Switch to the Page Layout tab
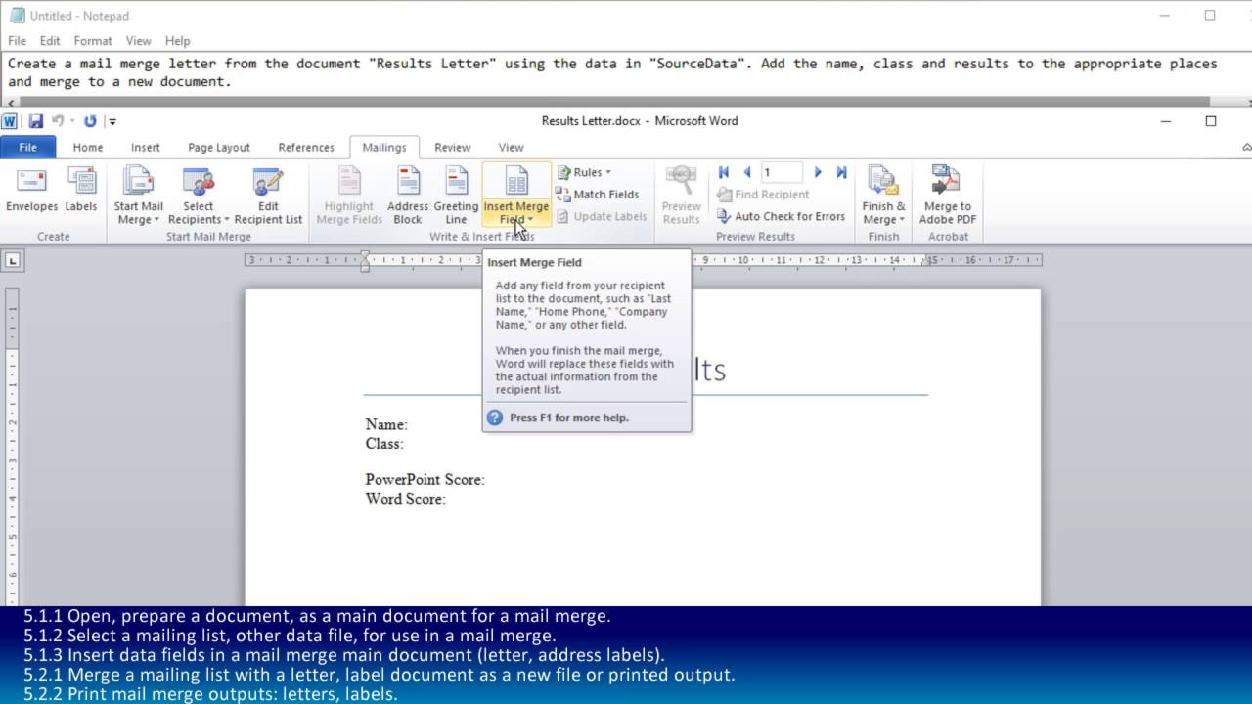 [219, 147]
